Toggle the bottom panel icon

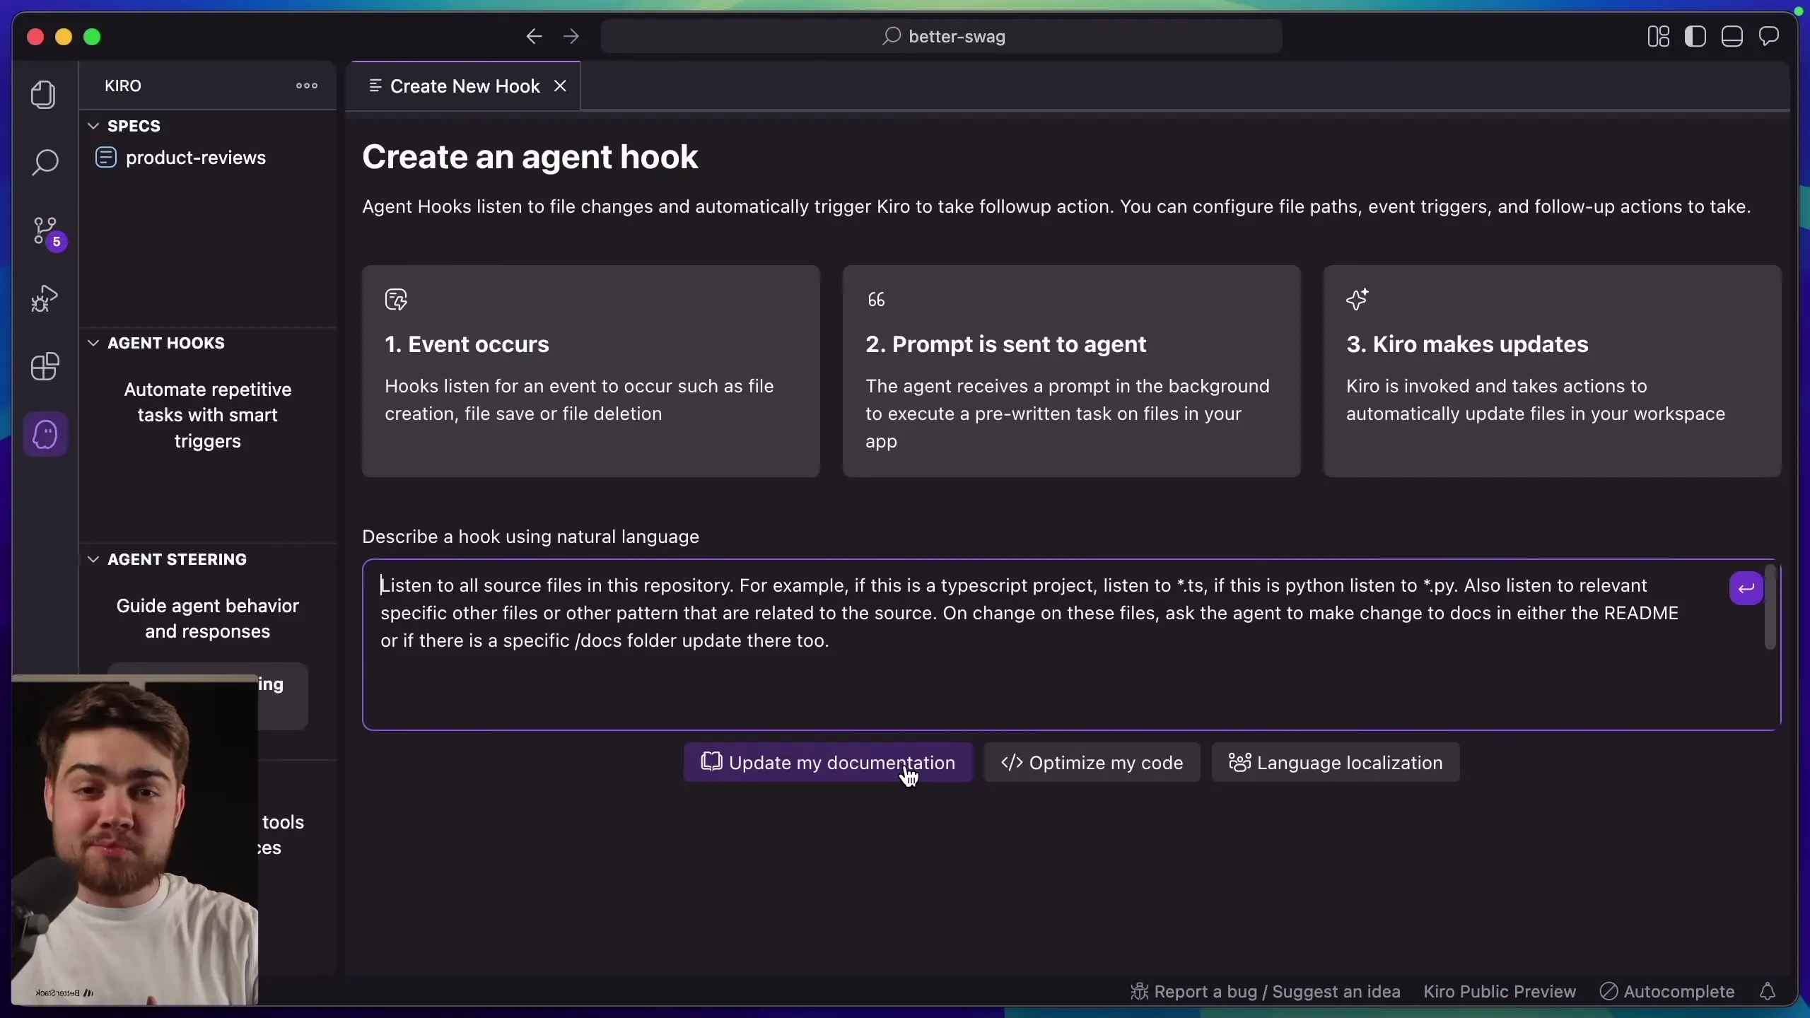[x=1732, y=36]
